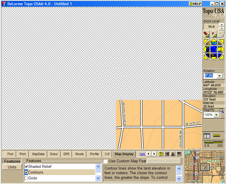Click the split-screen layout icon
Viewport: 226px width, 184px height.
coord(206,136)
